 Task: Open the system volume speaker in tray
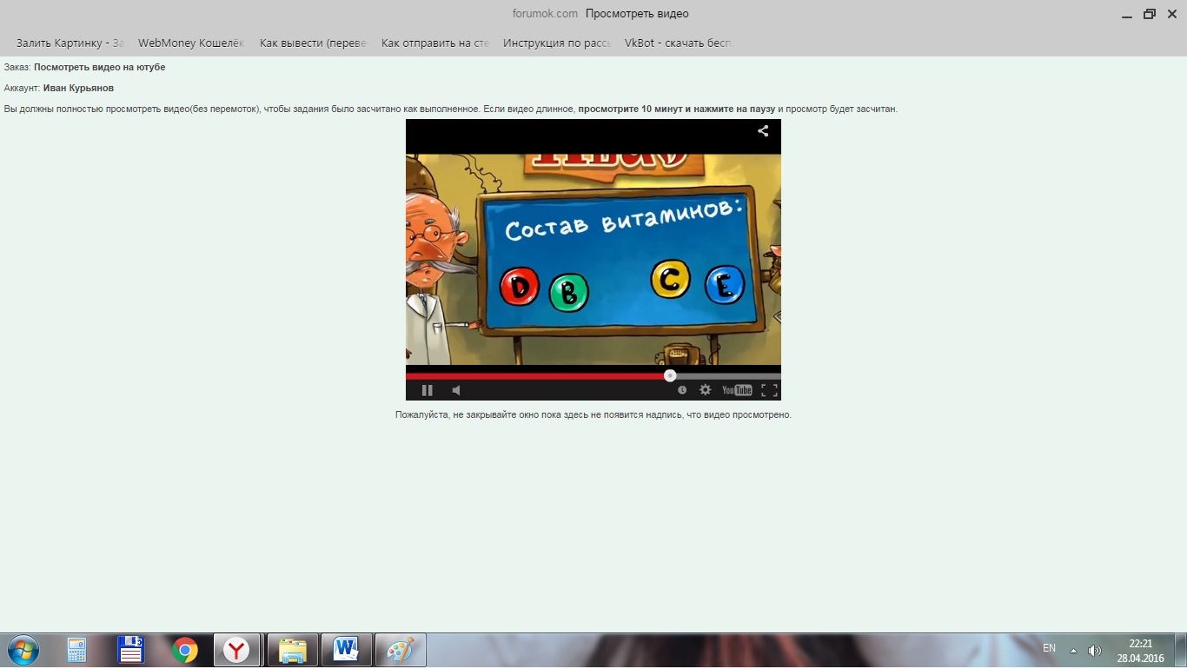(1094, 650)
